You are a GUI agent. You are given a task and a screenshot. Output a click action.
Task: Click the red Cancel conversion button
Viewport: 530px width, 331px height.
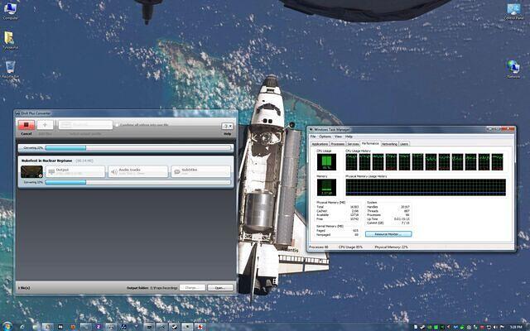[x=26, y=125]
